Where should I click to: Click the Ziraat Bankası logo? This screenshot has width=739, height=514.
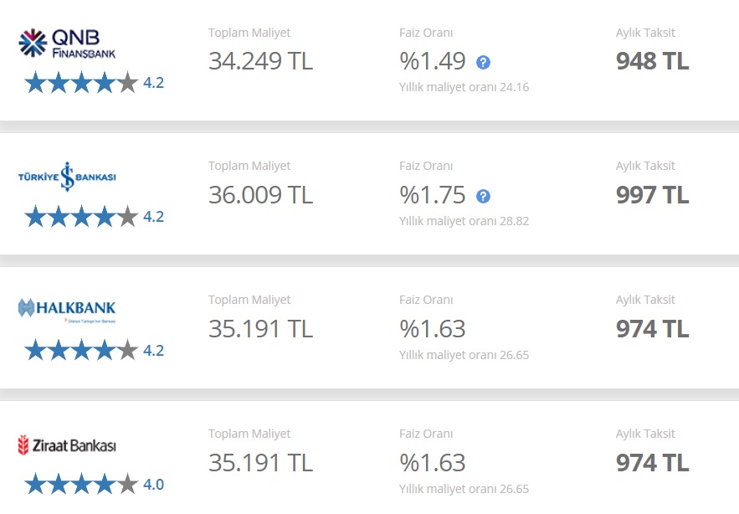point(67,445)
